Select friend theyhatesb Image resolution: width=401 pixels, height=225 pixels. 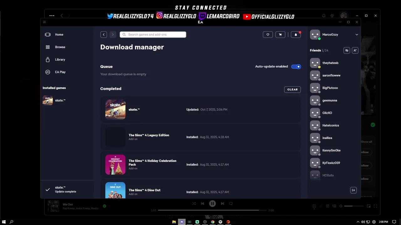334,63
